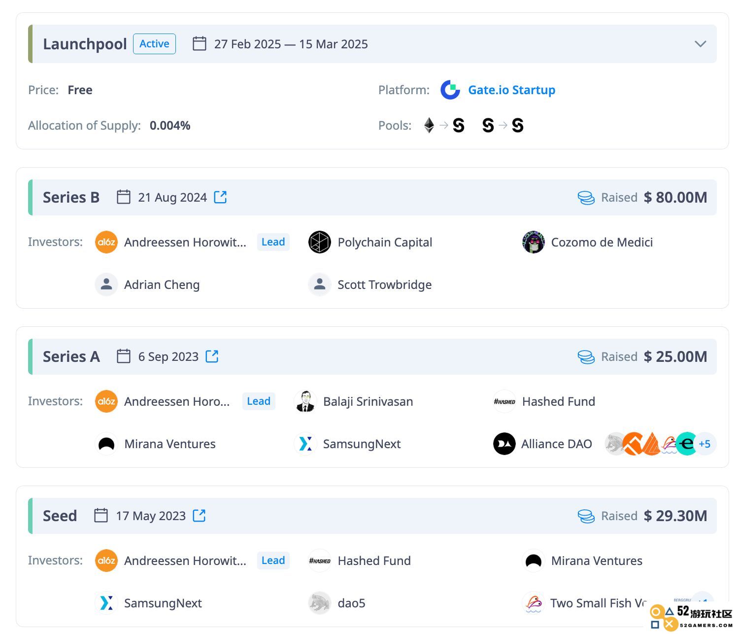Click the SamsungNext logo in Seed round
737x634 pixels.
(x=106, y=603)
